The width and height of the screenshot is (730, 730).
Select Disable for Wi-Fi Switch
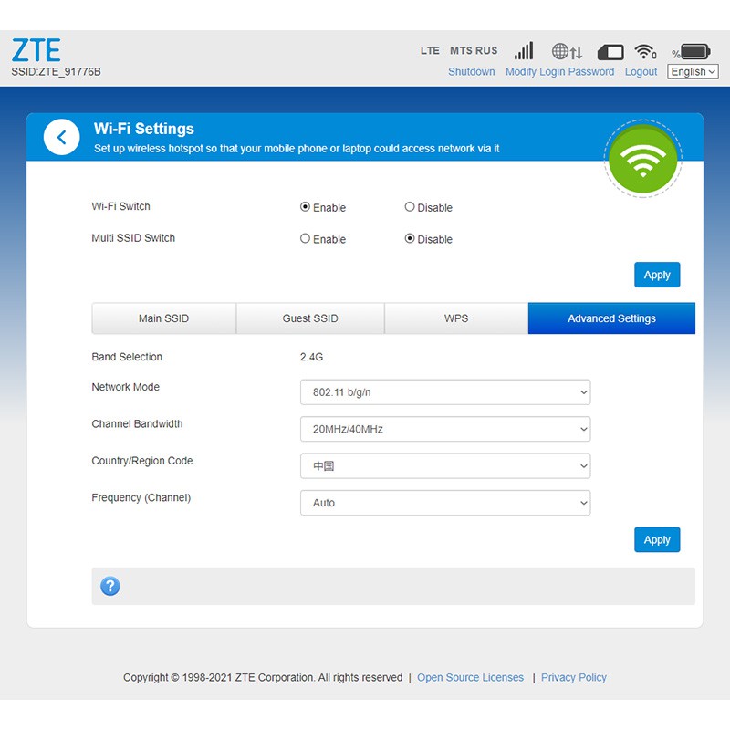pyautogui.click(x=410, y=207)
